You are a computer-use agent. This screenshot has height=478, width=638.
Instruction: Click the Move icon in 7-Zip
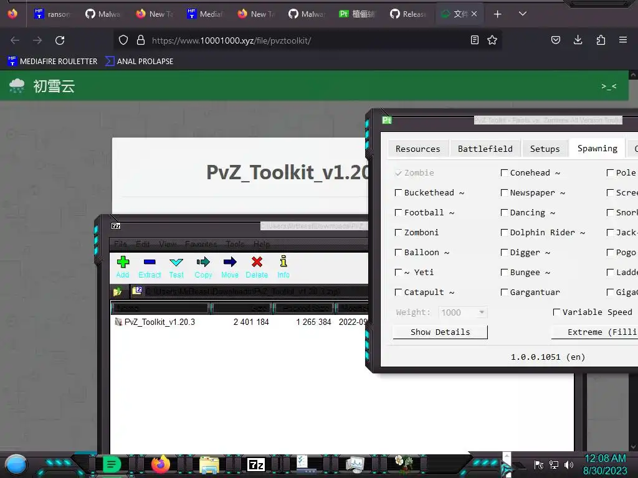tap(230, 267)
